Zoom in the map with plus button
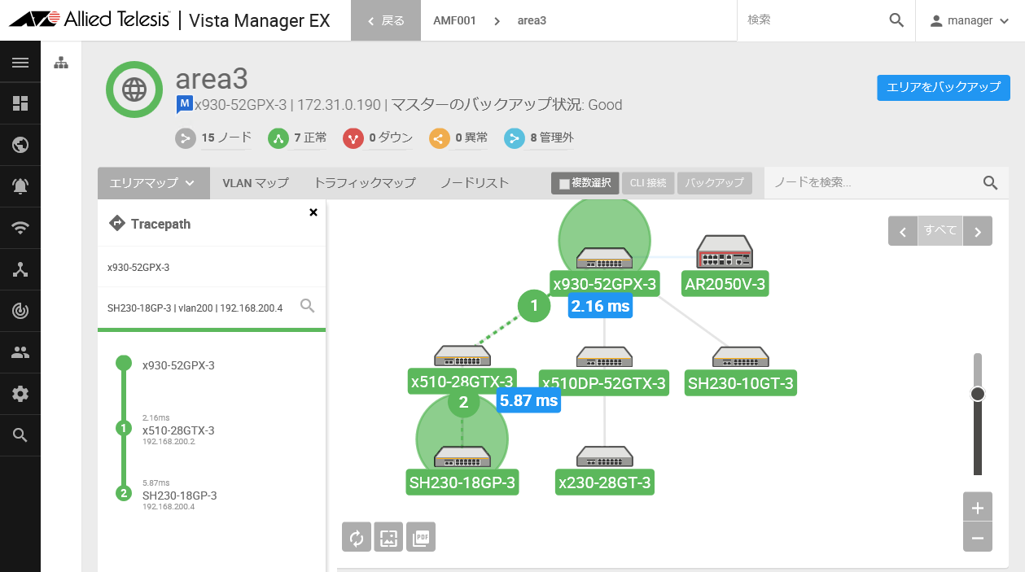The image size is (1025, 572). click(978, 508)
